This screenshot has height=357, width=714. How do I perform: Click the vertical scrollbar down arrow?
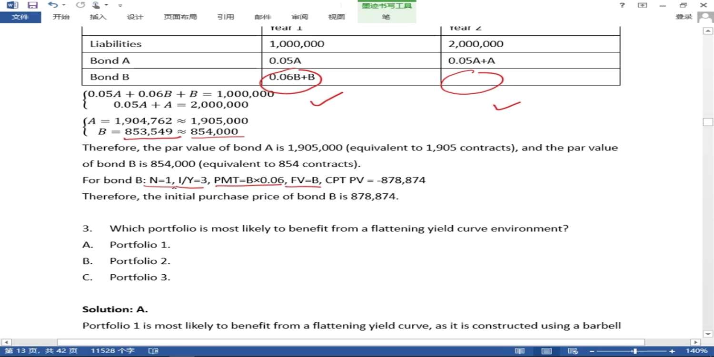pyautogui.click(x=707, y=334)
